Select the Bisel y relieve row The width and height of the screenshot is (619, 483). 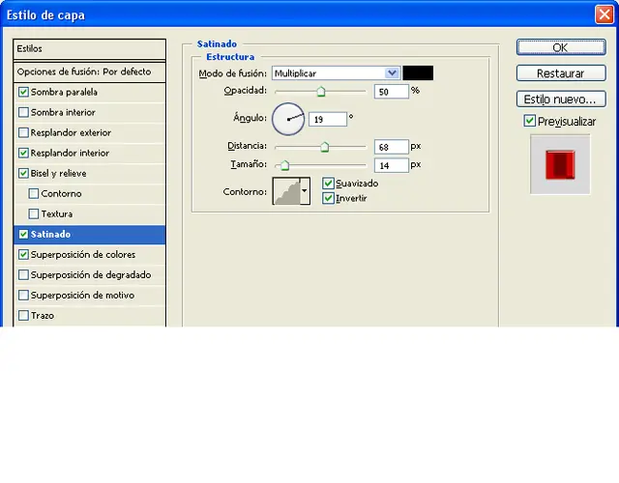coord(89,173)
